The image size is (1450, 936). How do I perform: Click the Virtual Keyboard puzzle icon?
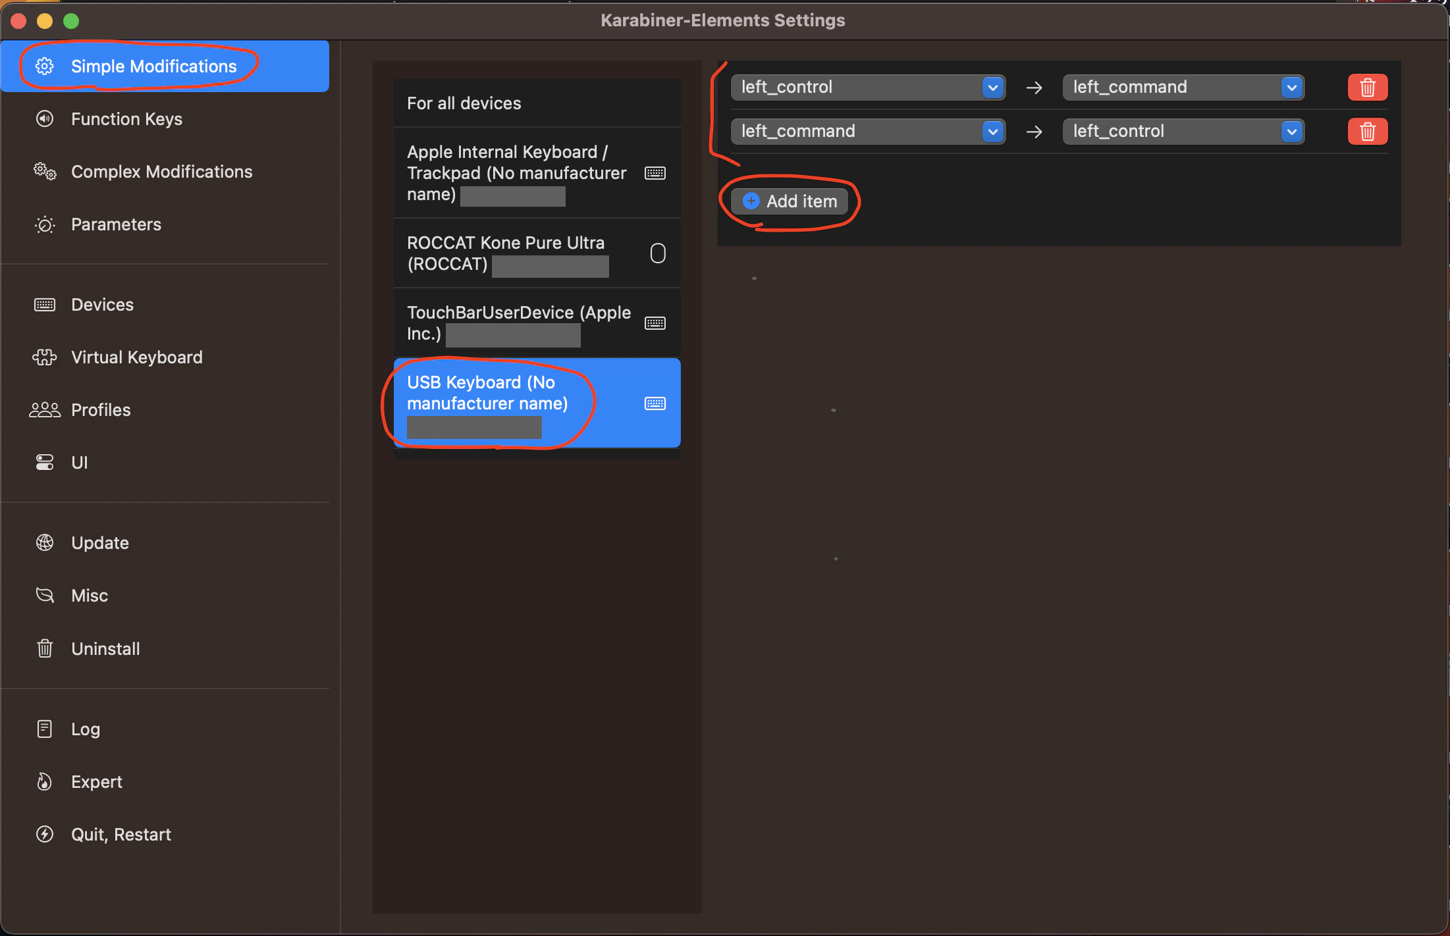45,357
